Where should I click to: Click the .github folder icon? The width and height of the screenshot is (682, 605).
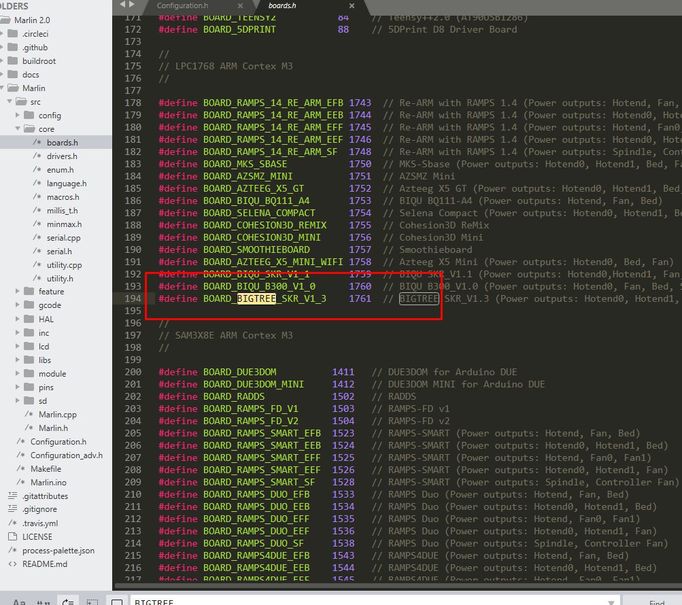[13, 48]
